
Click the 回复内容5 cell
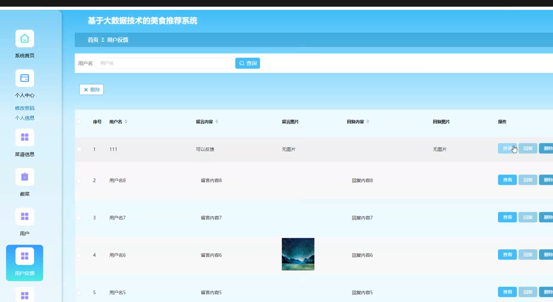coord(362,293)
